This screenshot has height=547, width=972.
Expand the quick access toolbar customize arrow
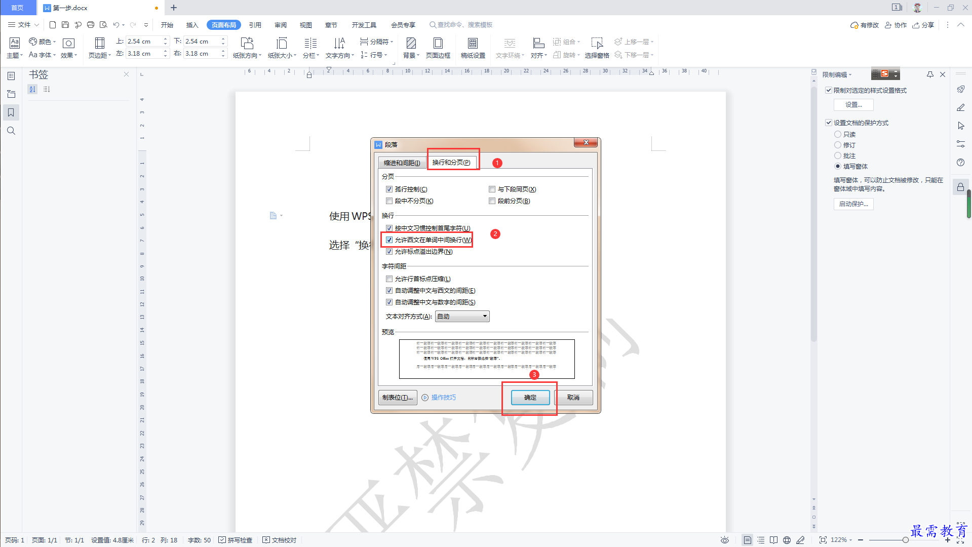[146, 24]
